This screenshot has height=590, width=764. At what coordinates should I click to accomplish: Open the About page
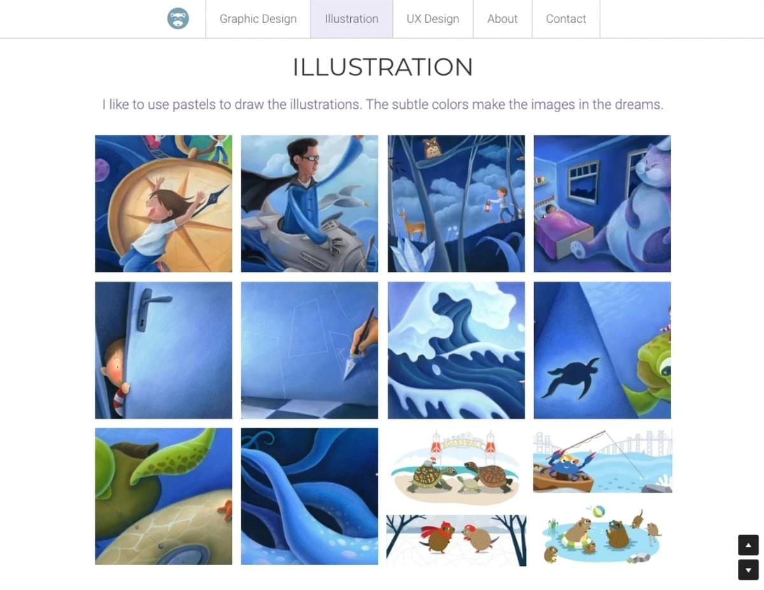(x=502, y=19)
